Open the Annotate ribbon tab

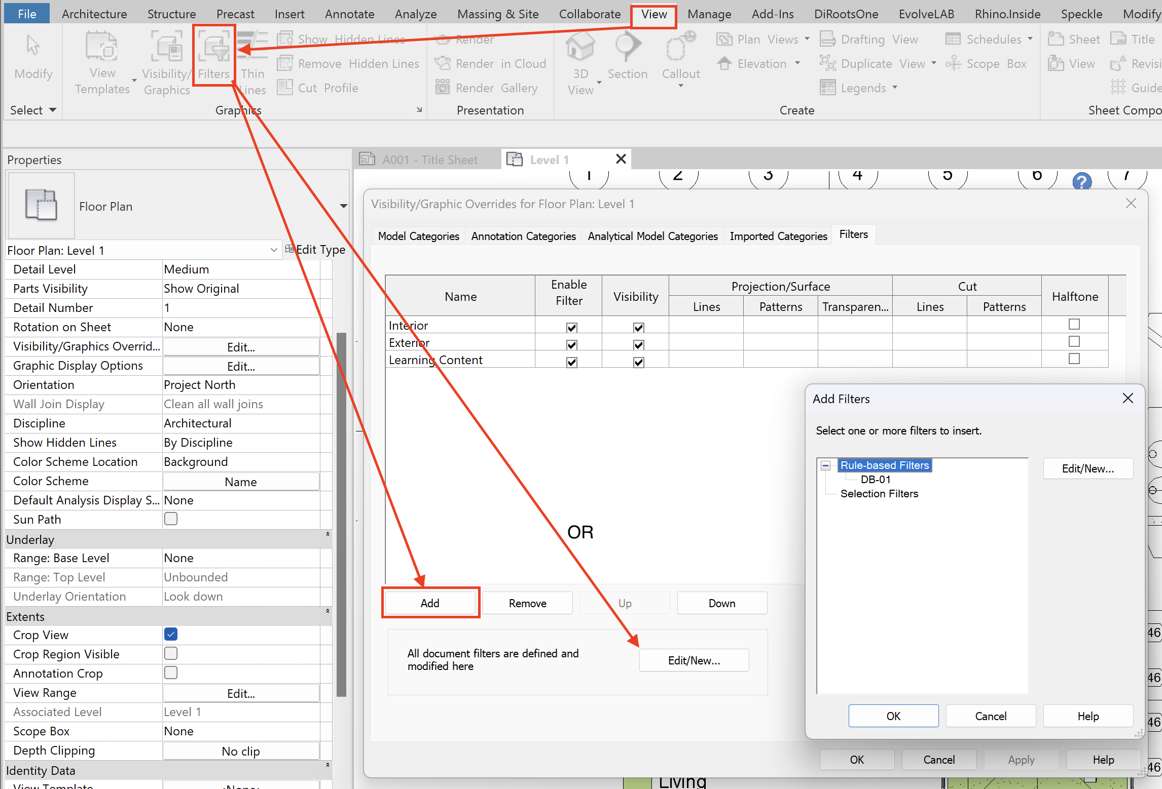(349, 14)
